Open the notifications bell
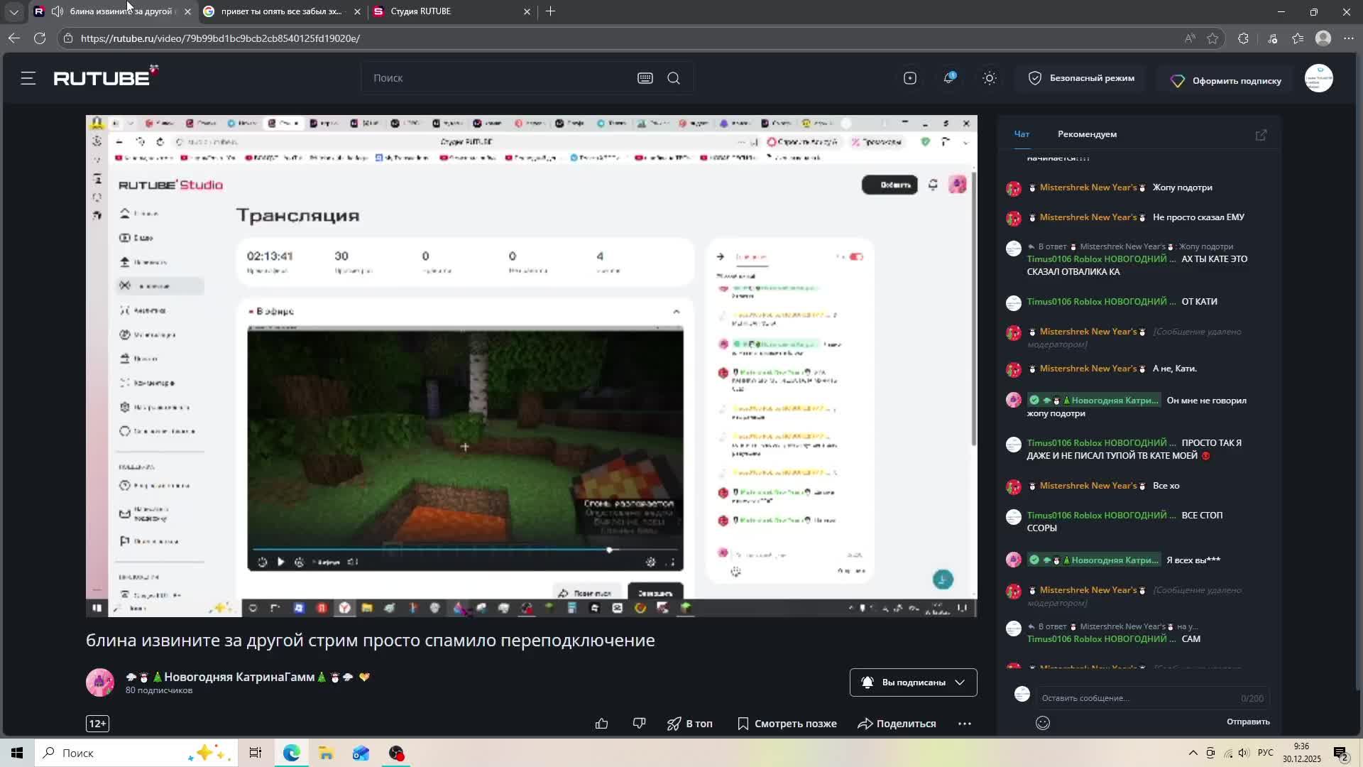 point(948,78)
